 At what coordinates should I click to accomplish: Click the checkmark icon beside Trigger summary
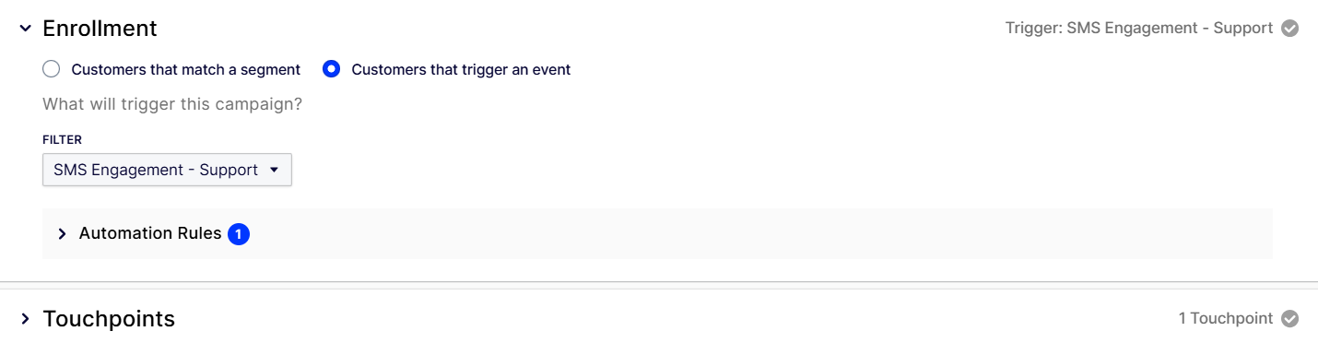point(1290,29)
